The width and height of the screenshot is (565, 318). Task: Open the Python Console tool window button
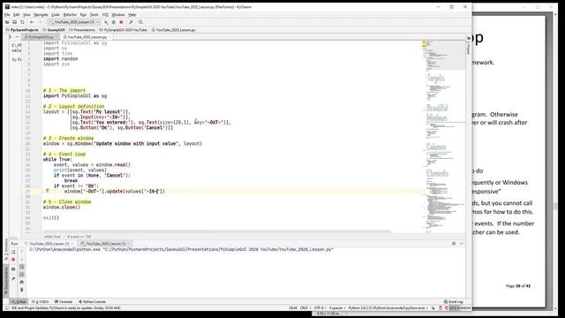(92, 301)
